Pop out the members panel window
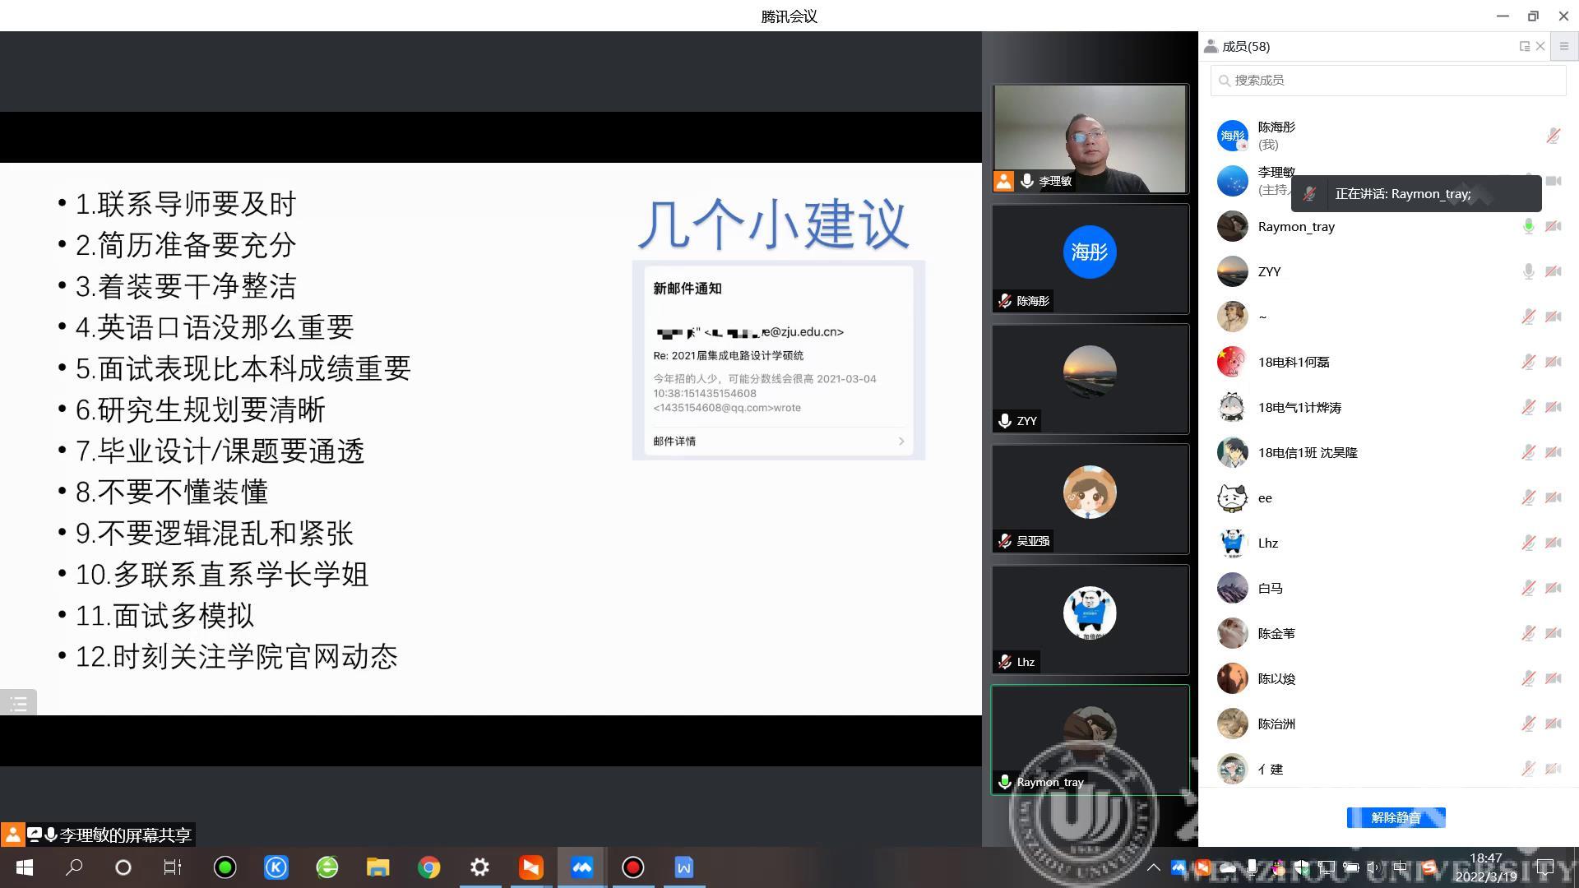The width and height of the screenshot is (1579, 888). 1524,47
